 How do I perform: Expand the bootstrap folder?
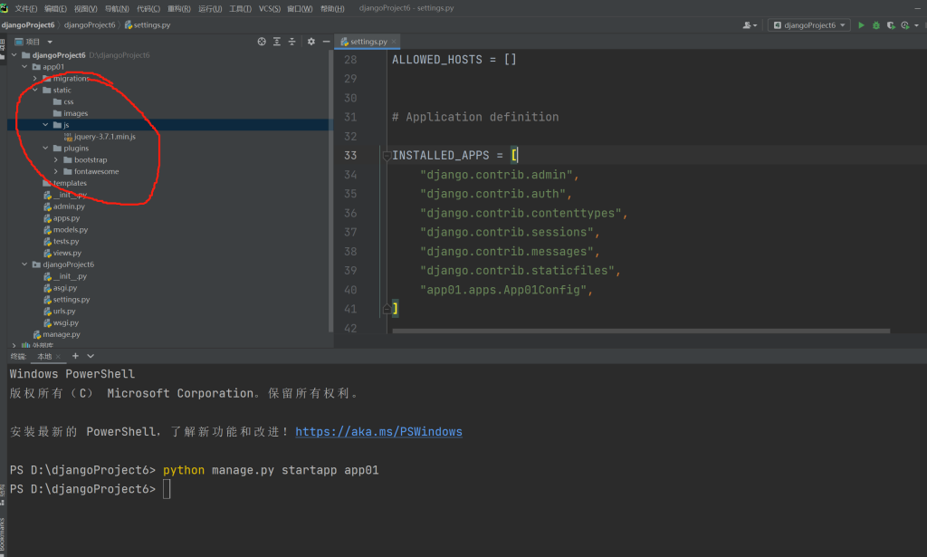click(x=56, y=160)
